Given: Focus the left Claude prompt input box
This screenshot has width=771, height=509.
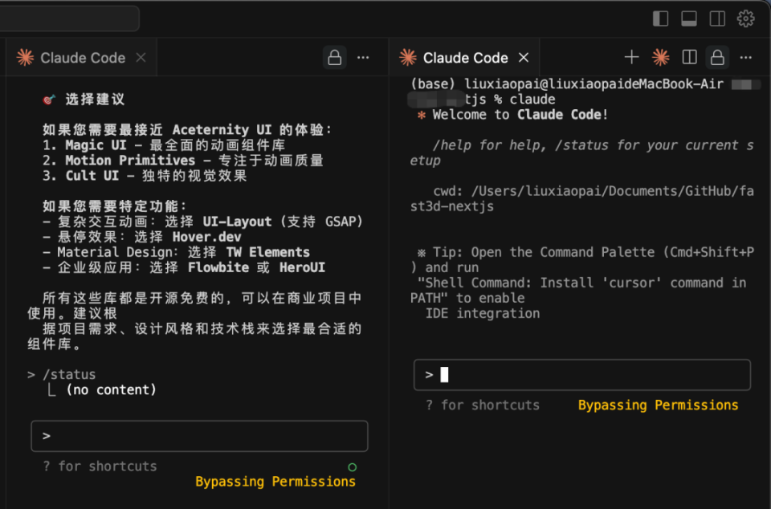Looking at the screenshot, I should coord(199,436).
